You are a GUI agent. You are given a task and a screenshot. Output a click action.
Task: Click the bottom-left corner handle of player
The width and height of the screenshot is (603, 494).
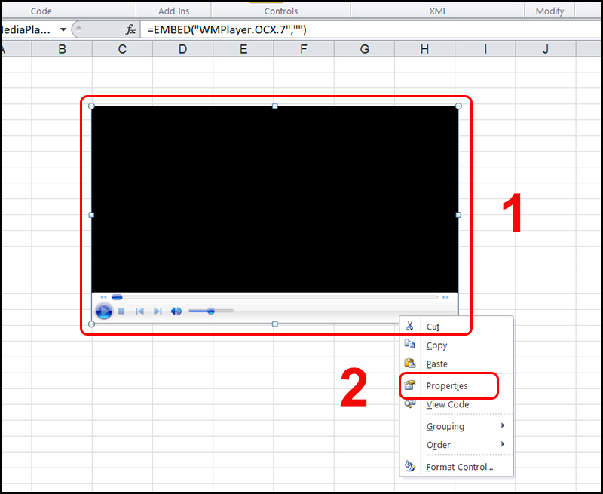point(91,324)
